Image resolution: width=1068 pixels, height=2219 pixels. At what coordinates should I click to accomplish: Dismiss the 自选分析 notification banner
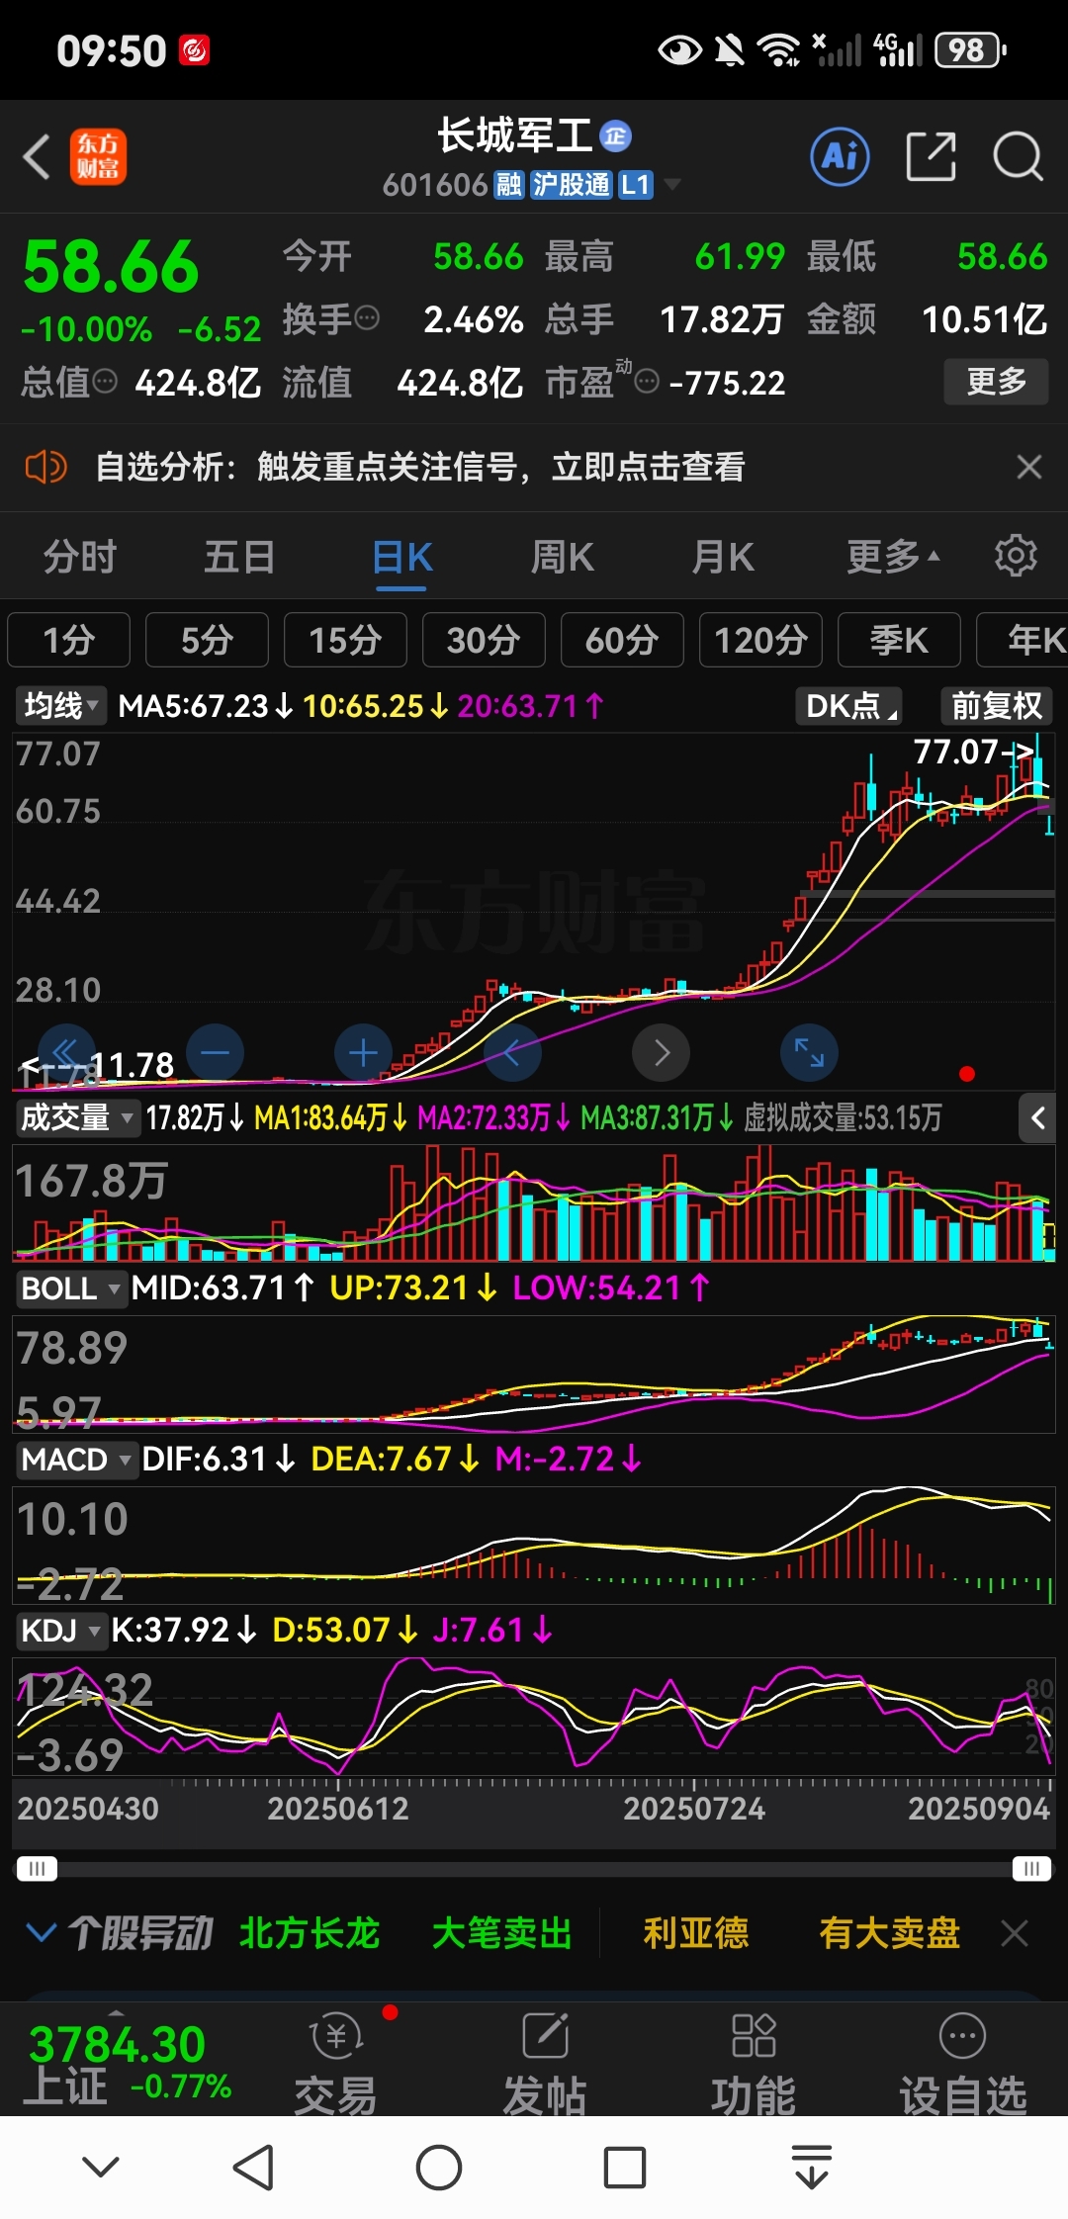pyautogui.click(x=1029, y=467)
